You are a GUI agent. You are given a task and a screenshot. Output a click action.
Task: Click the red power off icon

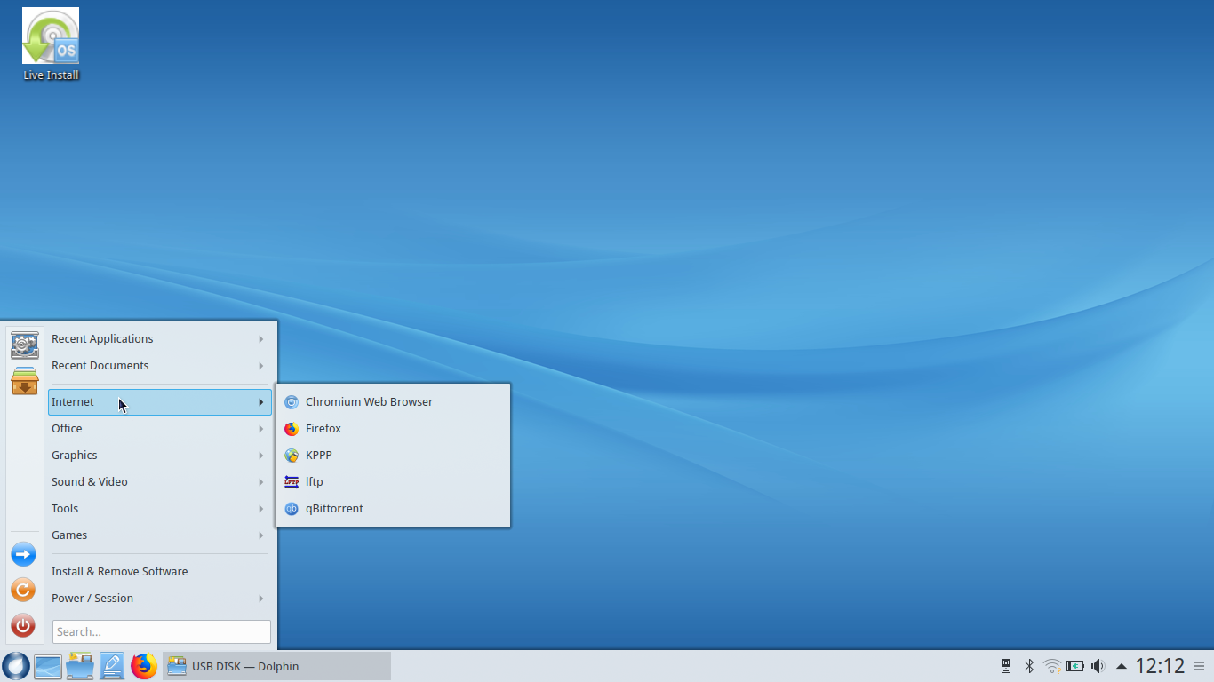(23, 625)
